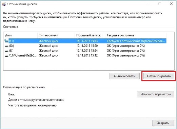This screenshot has height=129, width=177.
Task: Click the Закрыть button
Action: [163, 123]
